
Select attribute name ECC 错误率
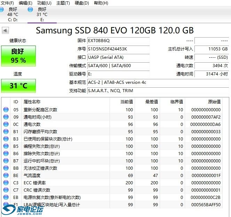click(35, 183)
